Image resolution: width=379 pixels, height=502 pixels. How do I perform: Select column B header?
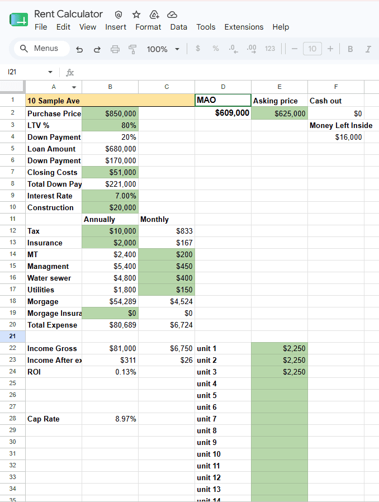pyautogui.click(x=110, y=87)
